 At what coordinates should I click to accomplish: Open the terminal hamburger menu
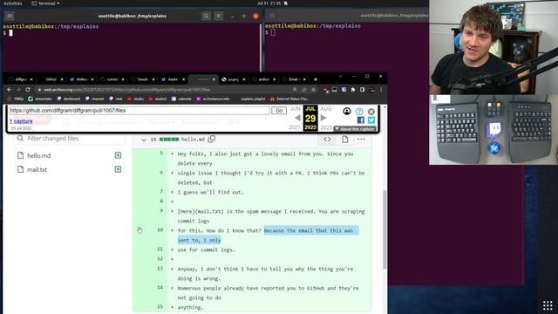point(219,16)
